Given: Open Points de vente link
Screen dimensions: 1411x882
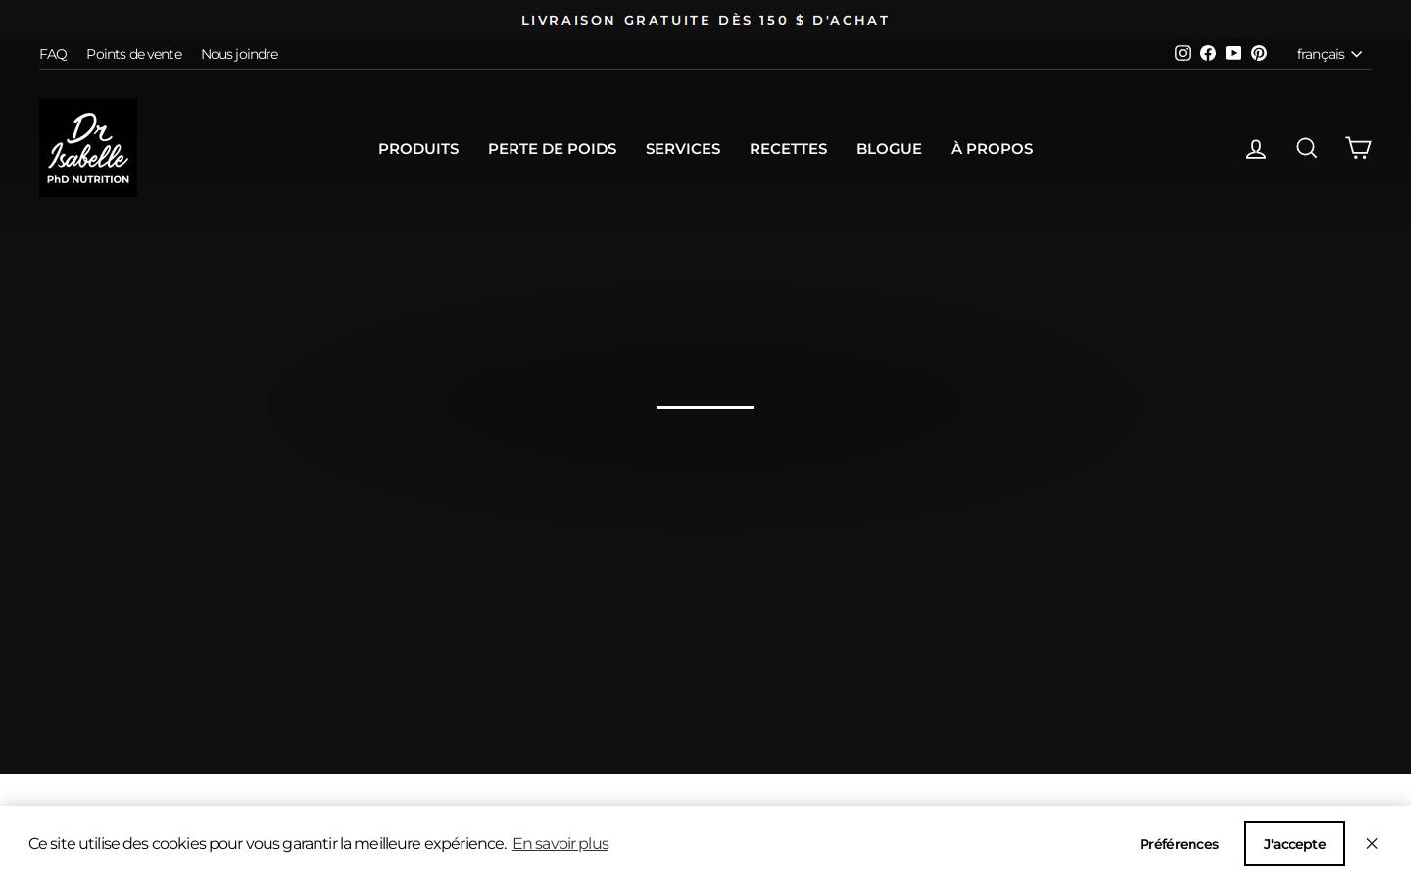Looking at the screenshot, I should [x=134, y=54].
